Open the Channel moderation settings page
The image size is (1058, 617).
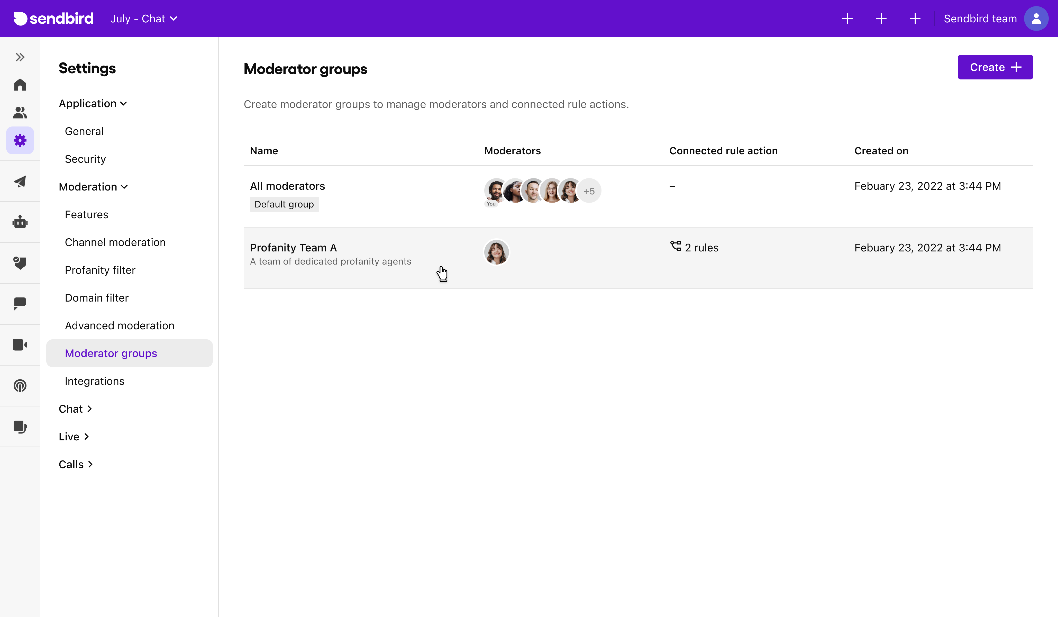pyautogui.click(x=115, y=242)
